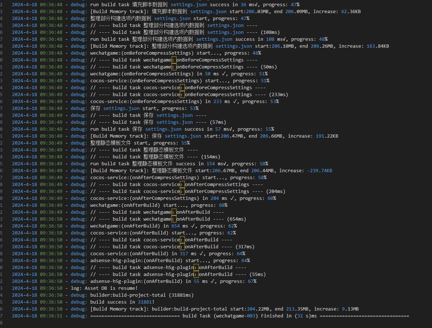Select the '(55ms)' duration text
The height and width of the screenshot is (328, 432).
click(258, 274)
